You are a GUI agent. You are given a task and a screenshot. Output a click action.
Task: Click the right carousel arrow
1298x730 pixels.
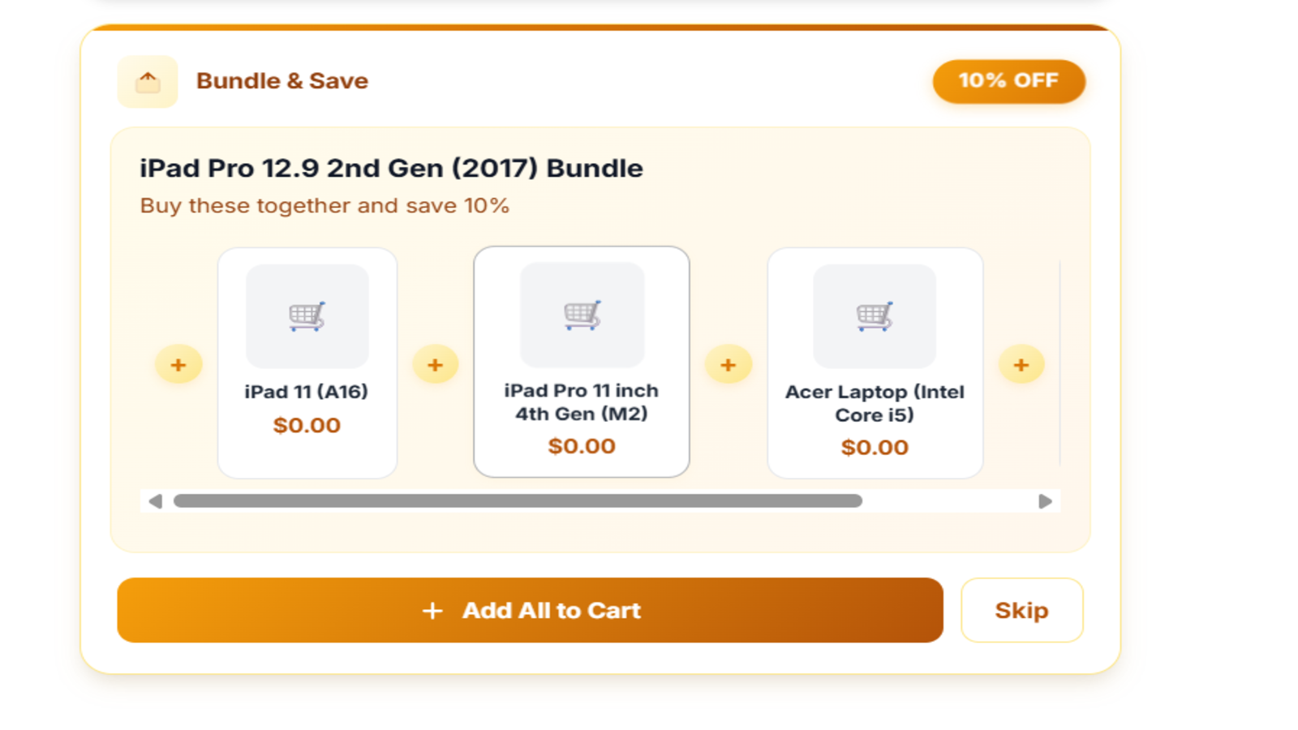point(1045,501)
